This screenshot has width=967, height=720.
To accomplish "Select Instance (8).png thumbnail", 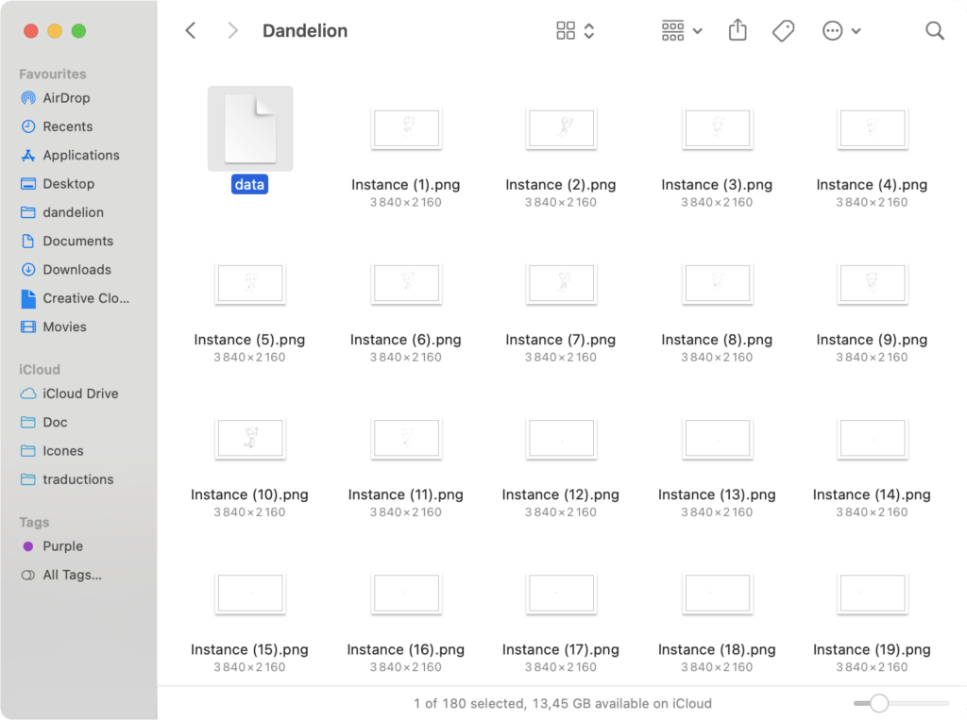I will [x=718, y=283].
